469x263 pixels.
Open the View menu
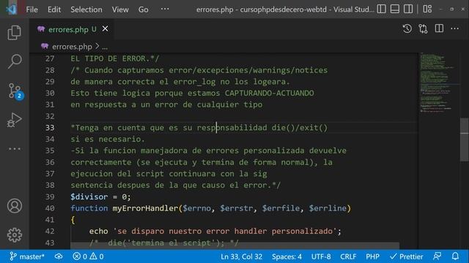120,9
